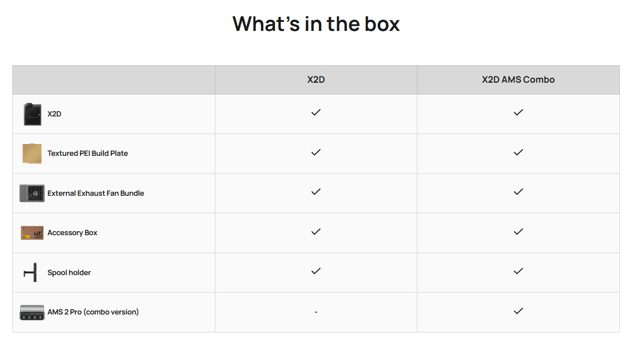639x355 pixels.
Task: Click the Spool holder text label
Action: pos(69,273)
